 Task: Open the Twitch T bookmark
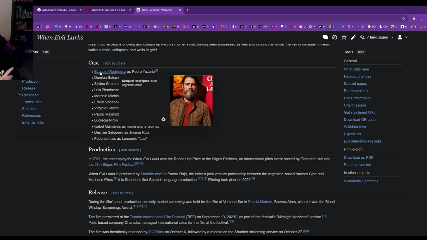point(284,27)
